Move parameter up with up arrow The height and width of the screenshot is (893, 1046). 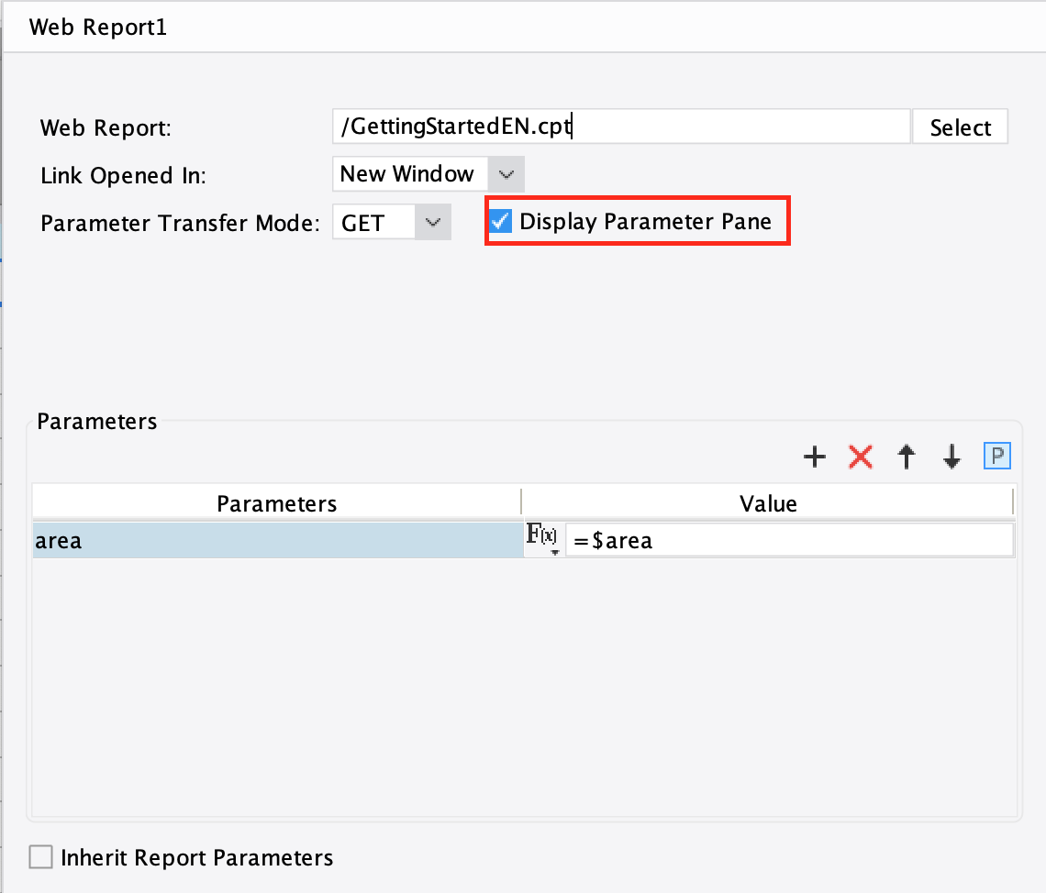pos(906,458)
